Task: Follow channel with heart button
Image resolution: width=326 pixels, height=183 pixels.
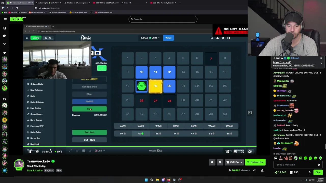Action: [220, 162]
